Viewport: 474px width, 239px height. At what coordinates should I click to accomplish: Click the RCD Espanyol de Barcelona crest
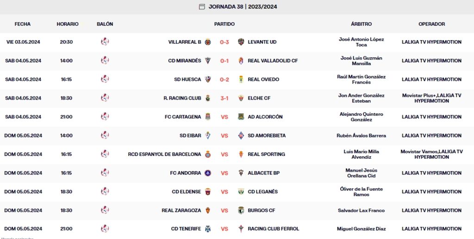208,154
